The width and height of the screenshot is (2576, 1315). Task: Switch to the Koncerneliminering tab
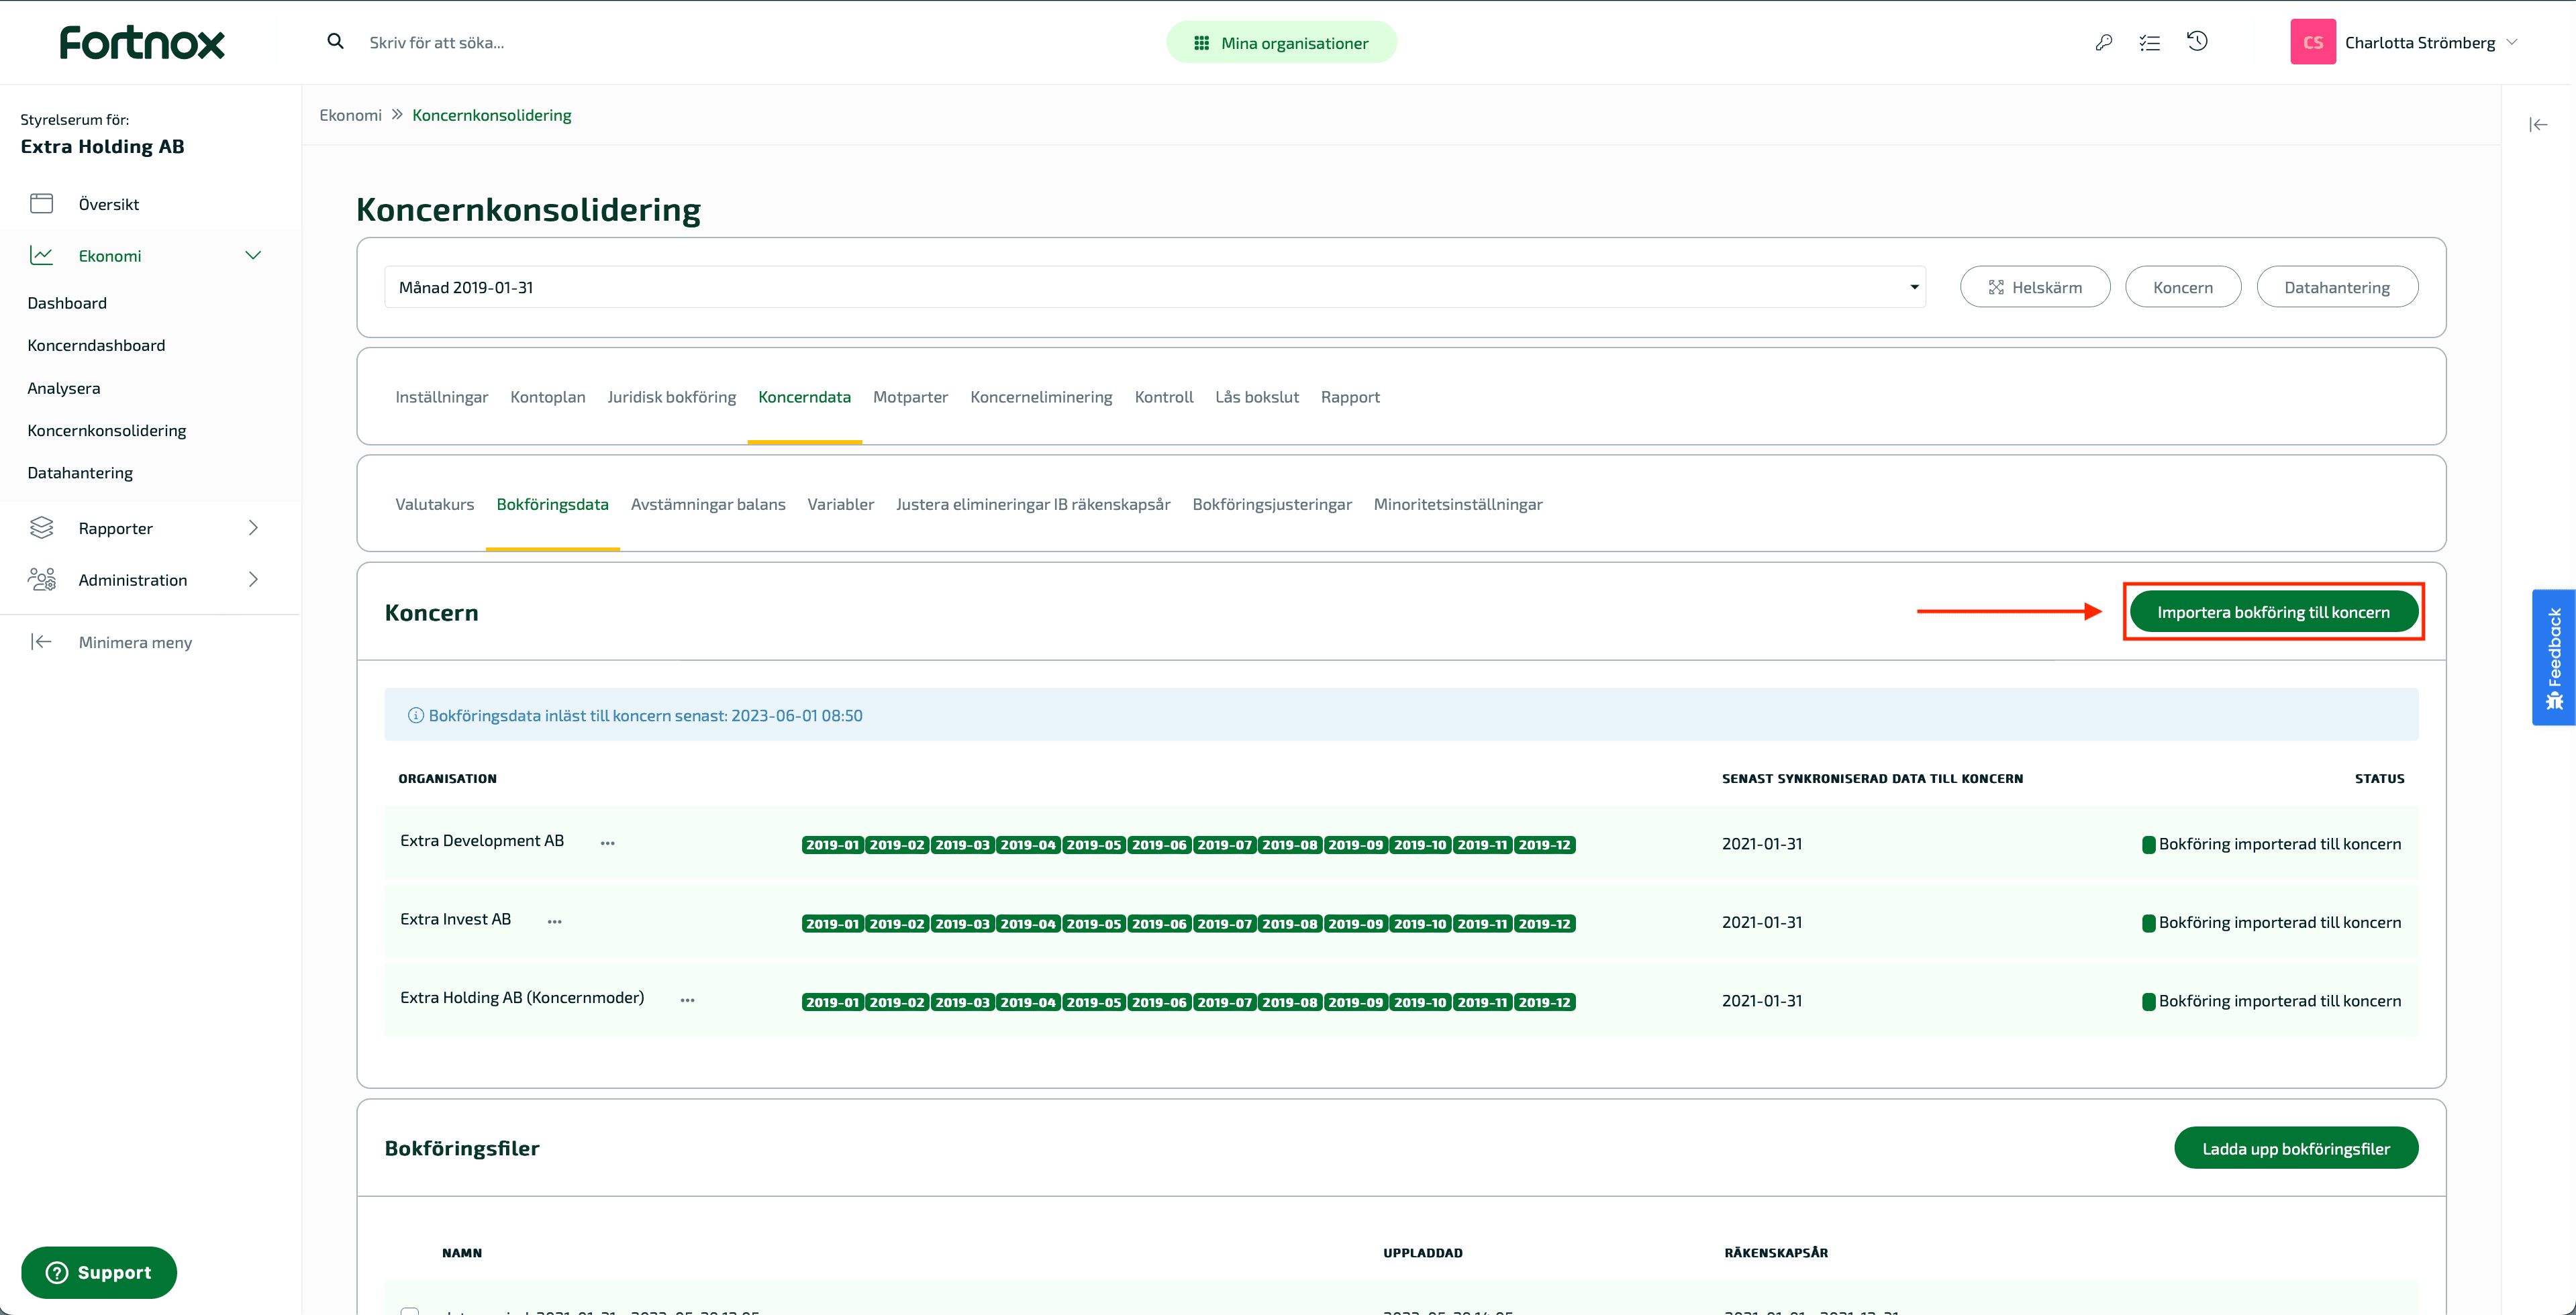(x=1041, y=397)
